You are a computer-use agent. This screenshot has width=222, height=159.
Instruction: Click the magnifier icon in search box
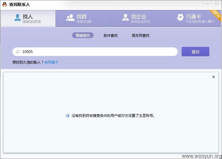click(x=18, y=52)
